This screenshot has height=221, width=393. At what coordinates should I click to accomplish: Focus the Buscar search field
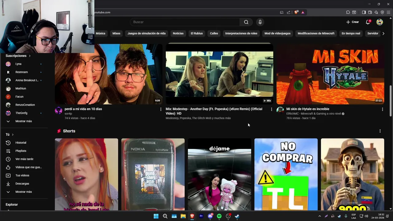(x=185, y=22)
